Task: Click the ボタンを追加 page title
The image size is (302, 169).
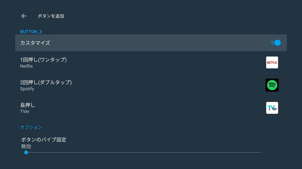Action: tap(51, 16)
